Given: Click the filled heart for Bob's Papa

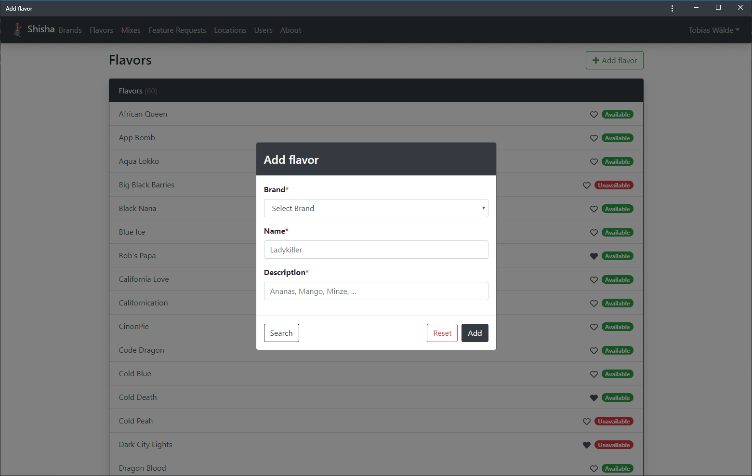Looking at the screenshot, I should pyautogui.click(x=594, y=256).
